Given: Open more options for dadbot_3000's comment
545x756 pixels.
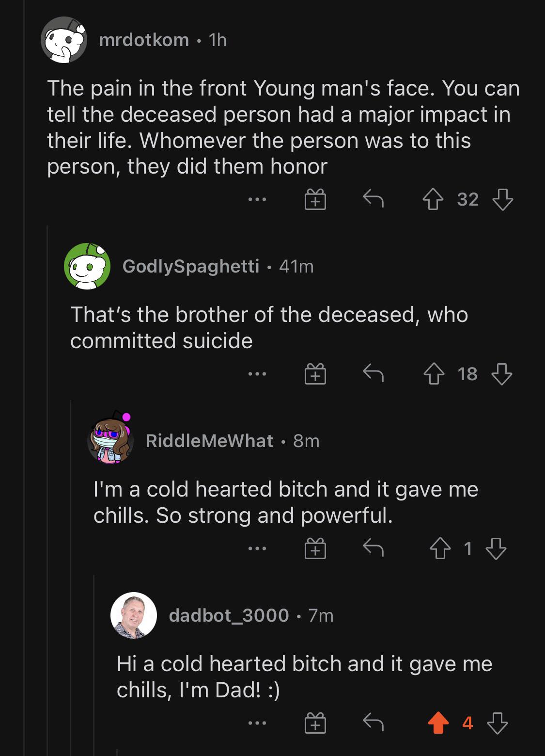Looking at the screenshot, I should click(x=257, y=724).
